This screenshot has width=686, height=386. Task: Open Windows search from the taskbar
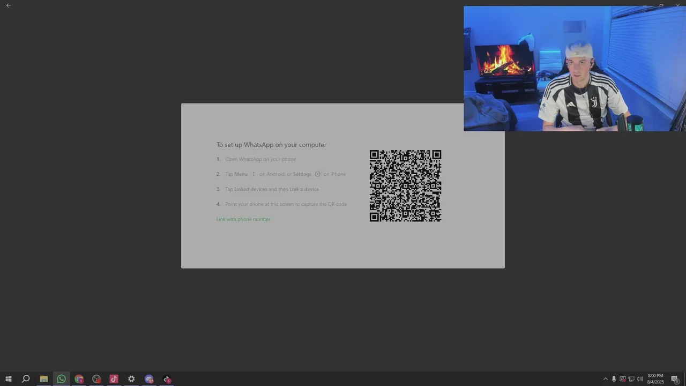coord(25,379)
